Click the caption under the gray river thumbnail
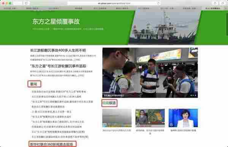The height and width of the screenshot is (147, 228). 117,130
